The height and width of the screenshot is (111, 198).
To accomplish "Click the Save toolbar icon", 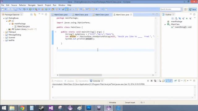I will click(8, 9).
